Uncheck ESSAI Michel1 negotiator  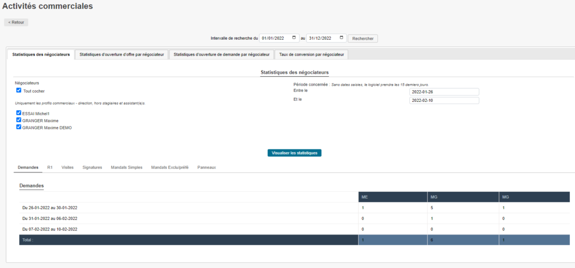19,113
